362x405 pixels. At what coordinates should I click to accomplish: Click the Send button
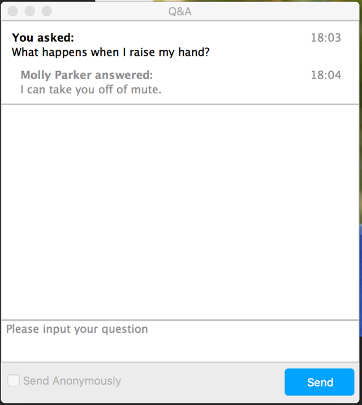(320, 382)
